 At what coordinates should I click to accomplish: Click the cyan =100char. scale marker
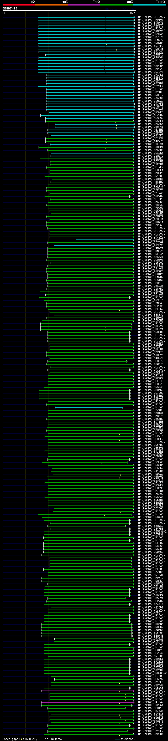[117, 739]
